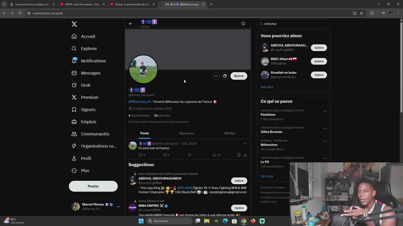Switch to Tunisie, le grand exode tab
Viewport: 403px width, 226px height.
132,4
